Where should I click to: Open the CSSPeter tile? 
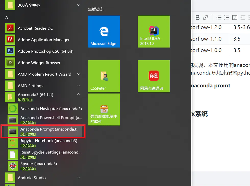point(104,76)
